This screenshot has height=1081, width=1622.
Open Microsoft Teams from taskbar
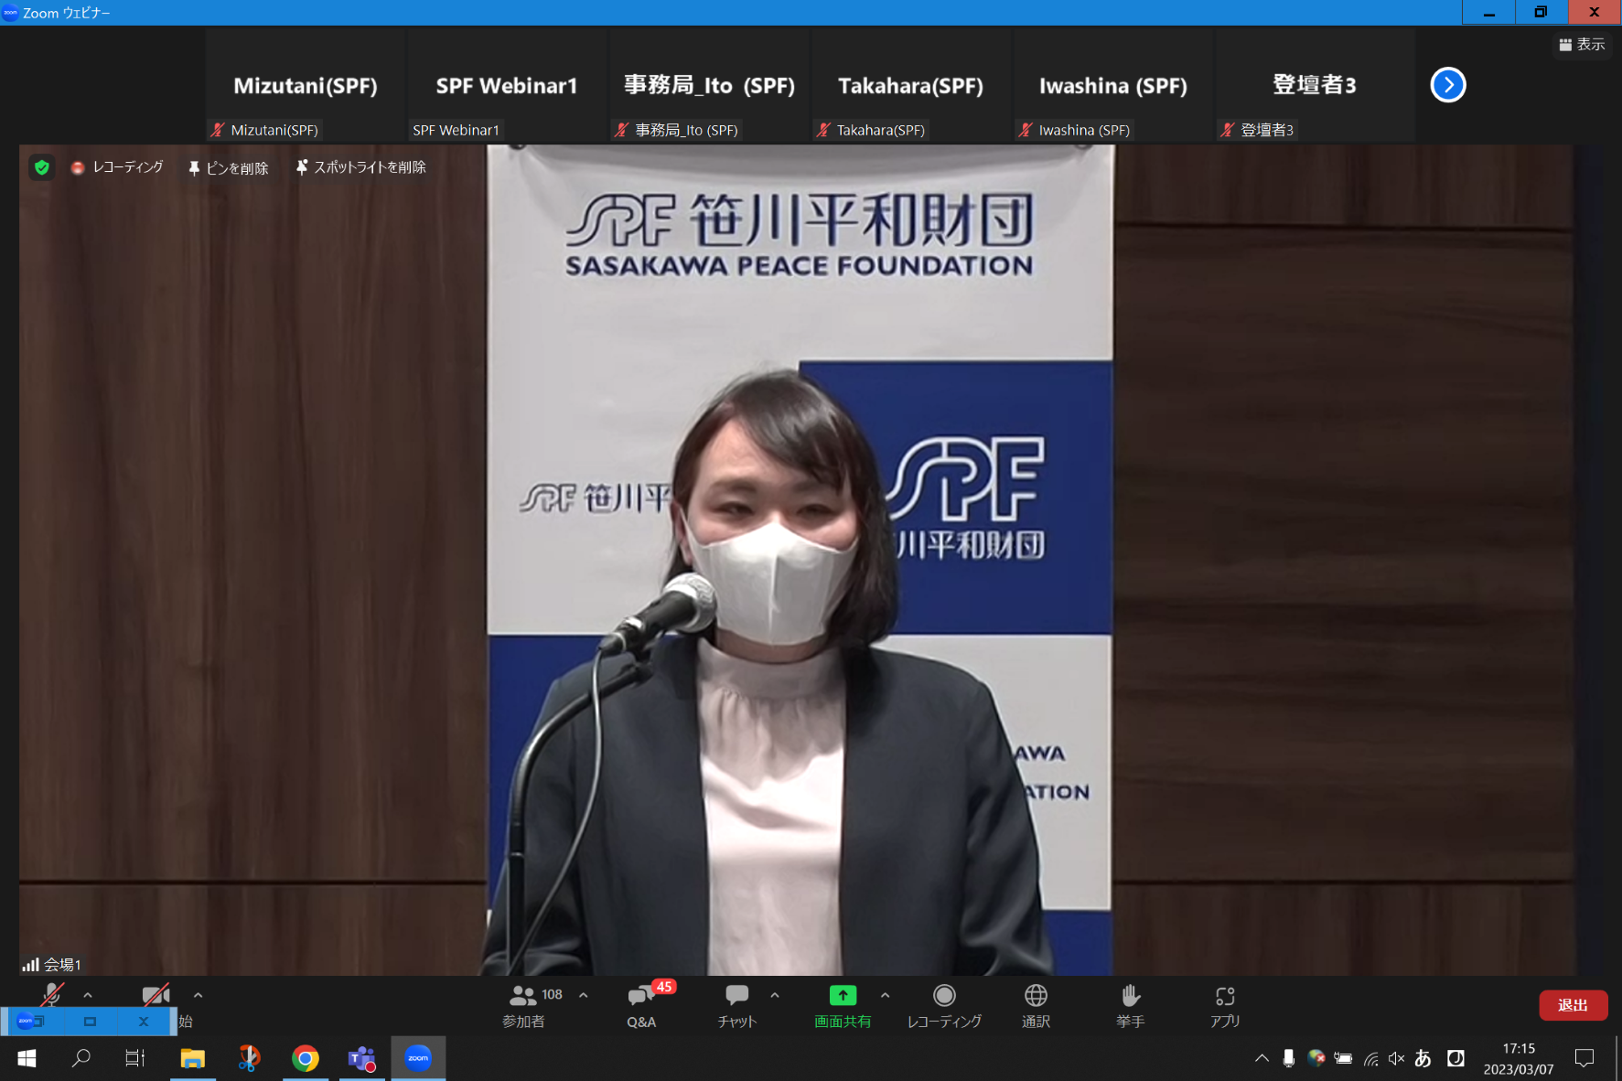[362, 1058]
